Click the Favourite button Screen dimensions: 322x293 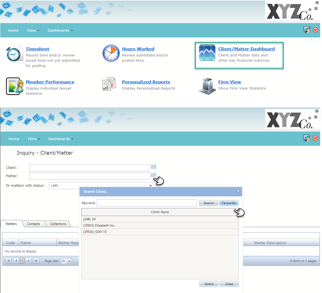229,203
